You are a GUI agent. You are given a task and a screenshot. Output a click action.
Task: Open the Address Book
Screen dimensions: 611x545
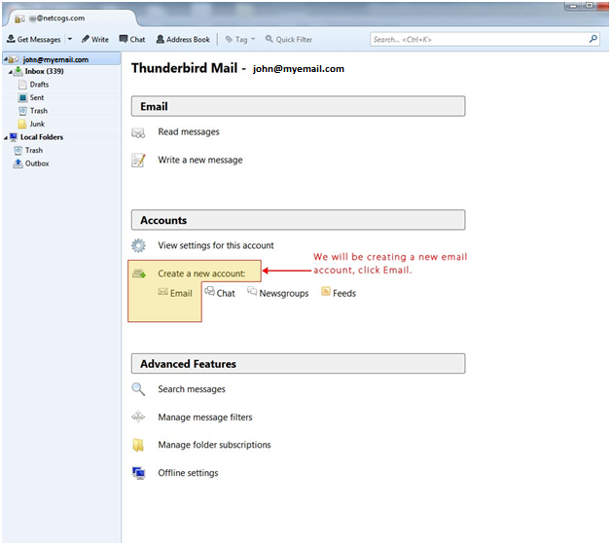(x=183, y=40)
